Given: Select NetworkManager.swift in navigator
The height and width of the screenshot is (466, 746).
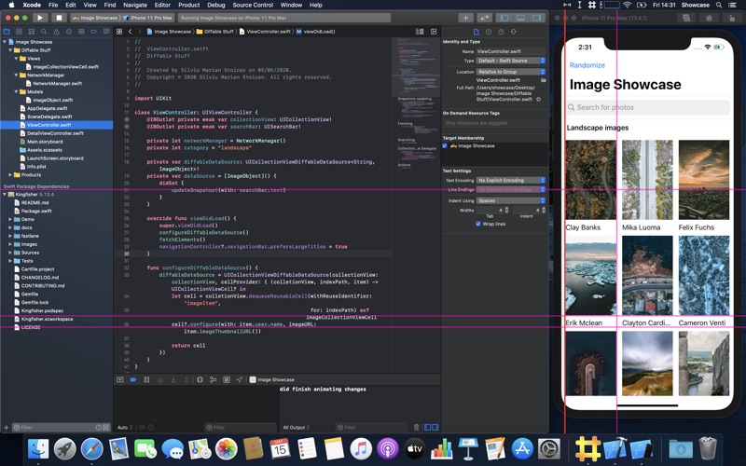Looking at the screenshot, I should [57, 83].
